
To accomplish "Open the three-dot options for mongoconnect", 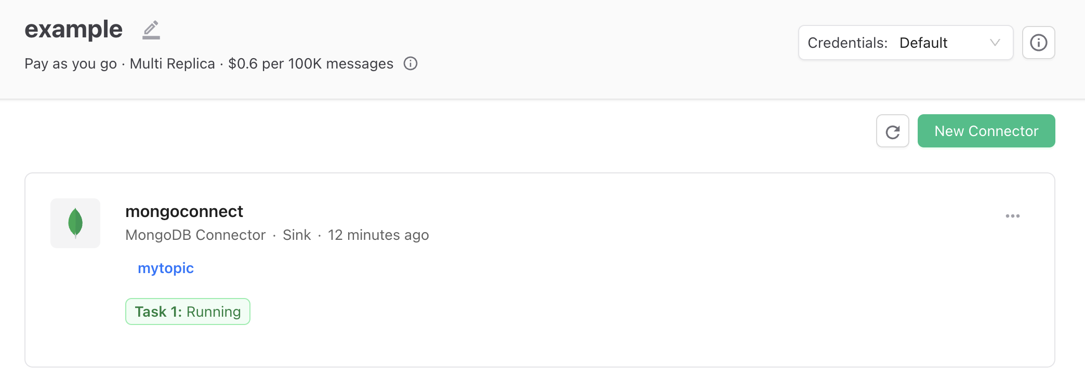I will 1012,215.
